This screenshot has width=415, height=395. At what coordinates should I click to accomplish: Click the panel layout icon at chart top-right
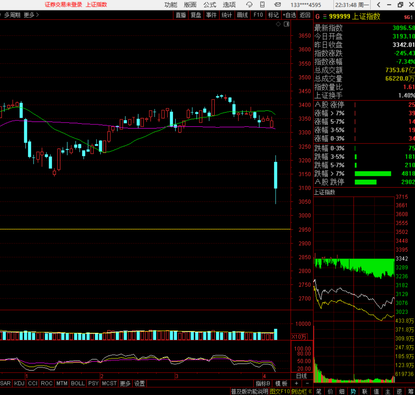pyautogui.click(x=287, y=24)
